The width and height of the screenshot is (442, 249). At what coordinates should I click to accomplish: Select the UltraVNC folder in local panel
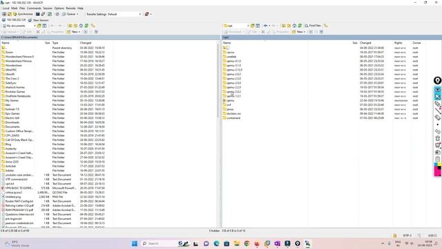(11, 70)
